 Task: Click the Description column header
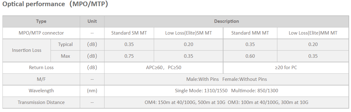tap(227, 22)
